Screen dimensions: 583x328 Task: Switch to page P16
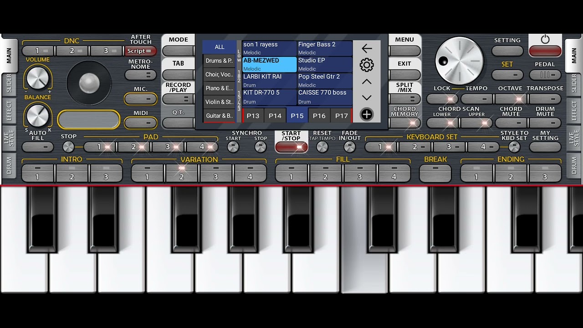coord(319,116)
